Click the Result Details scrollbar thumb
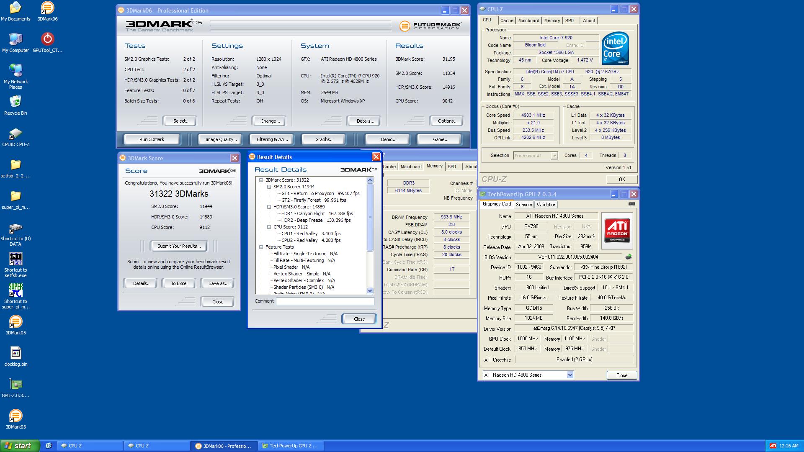804x452 pixels. click(x=370, y=218)
